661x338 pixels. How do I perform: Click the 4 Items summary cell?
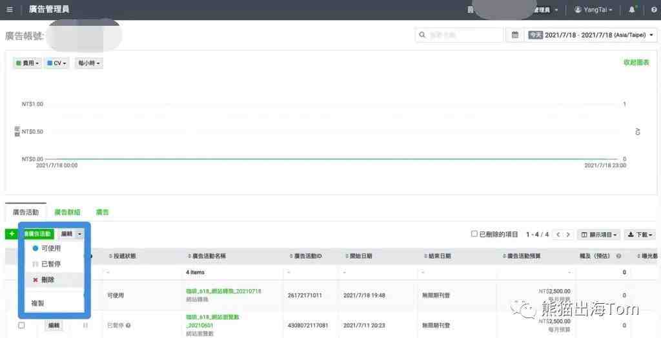195,272
